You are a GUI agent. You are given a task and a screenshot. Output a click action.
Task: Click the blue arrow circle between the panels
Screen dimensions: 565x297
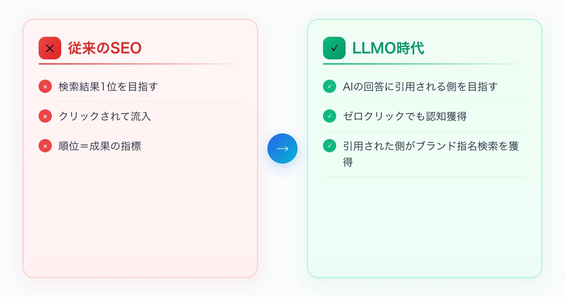click(x=282, y=148)
